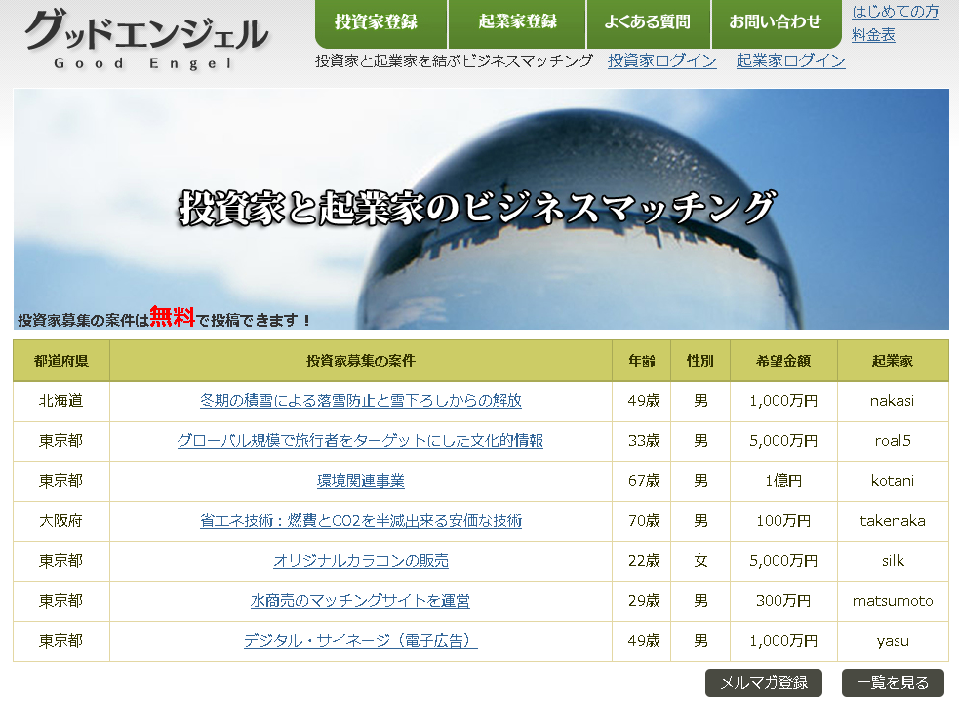Open 省エネ技術：燃費とCO2 project link

click(361, 520)
